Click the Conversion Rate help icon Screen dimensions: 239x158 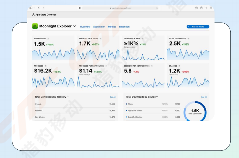[x=142, y=39]
